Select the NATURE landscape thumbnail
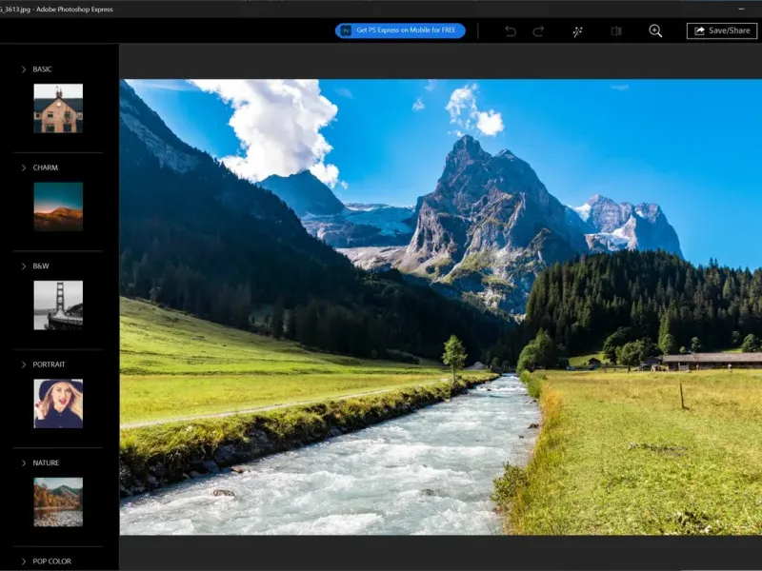 click(x=58, y=502)
